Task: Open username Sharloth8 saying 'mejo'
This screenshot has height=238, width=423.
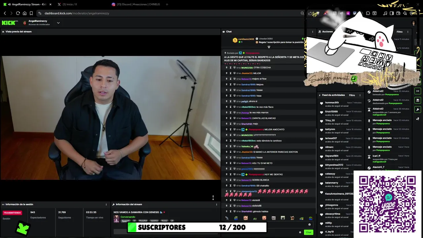Action: tap(247, 124)
